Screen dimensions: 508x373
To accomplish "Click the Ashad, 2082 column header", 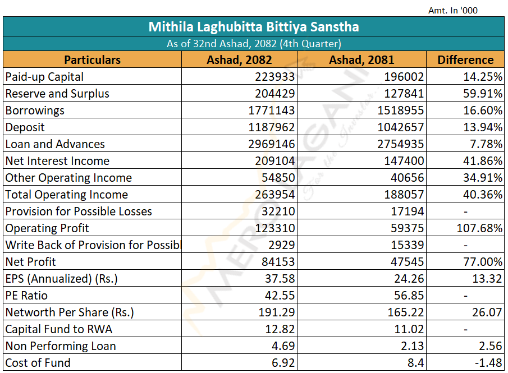I will click(x=240, y=60).
